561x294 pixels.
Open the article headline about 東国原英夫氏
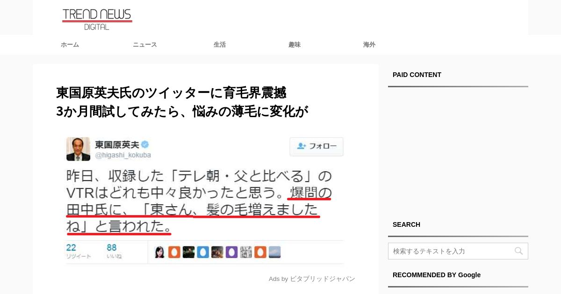(182, 102)
